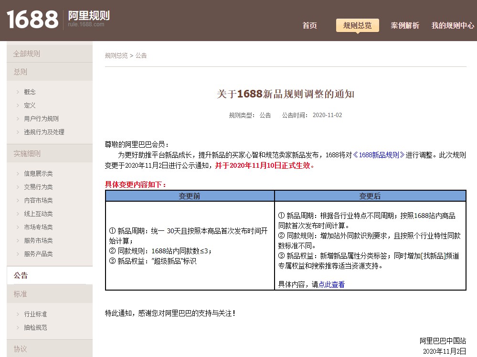Select the 标准 sidebar heading
Screen dimensions: 477x357
coord(50,294)
